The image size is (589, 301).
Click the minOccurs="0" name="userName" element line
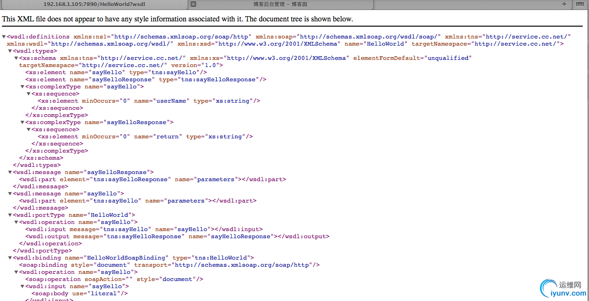click(x=149, y=101)
